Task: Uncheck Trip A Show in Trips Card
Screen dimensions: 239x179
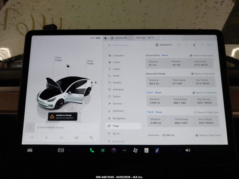Action: [193, 93]
